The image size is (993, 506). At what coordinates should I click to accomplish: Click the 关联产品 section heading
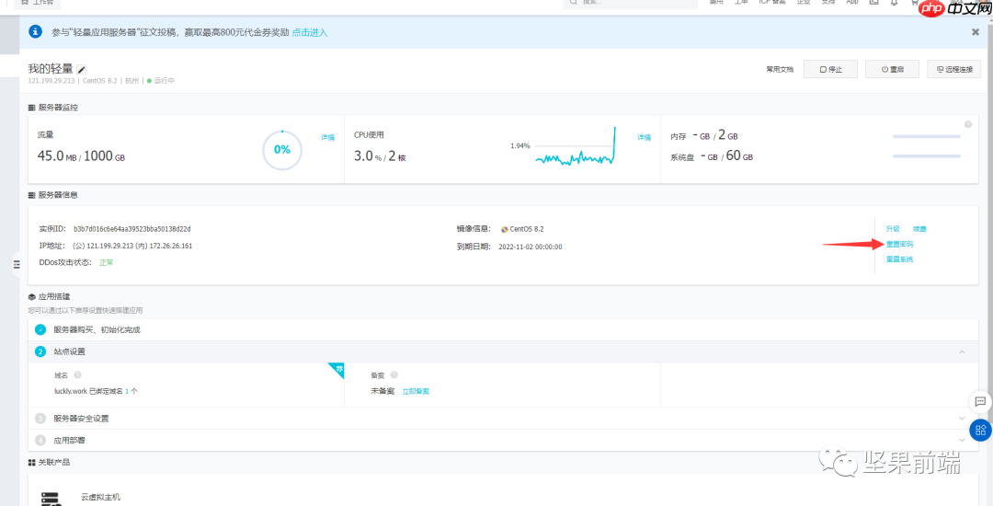(54, 463)
